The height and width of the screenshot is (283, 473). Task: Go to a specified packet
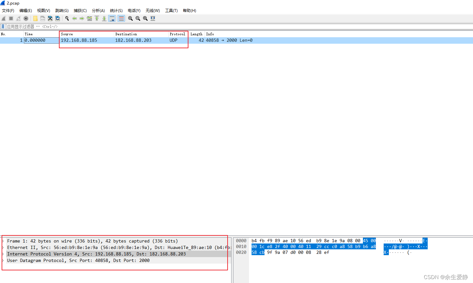click(x=89, y=18)
